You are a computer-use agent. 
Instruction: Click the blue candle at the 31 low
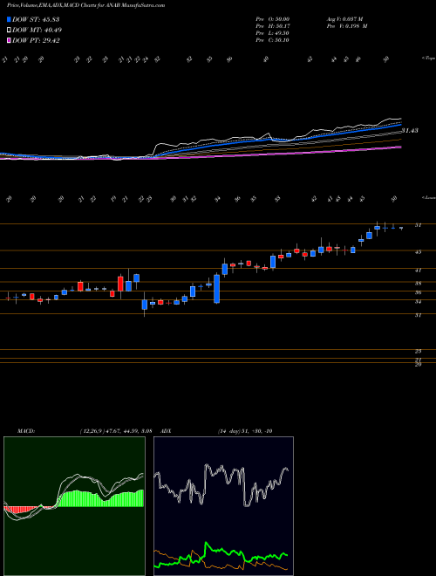(x=145, y=305)
